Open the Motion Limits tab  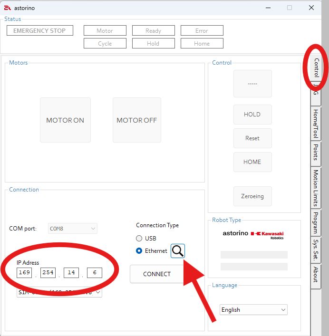click(x=316, y=188)
